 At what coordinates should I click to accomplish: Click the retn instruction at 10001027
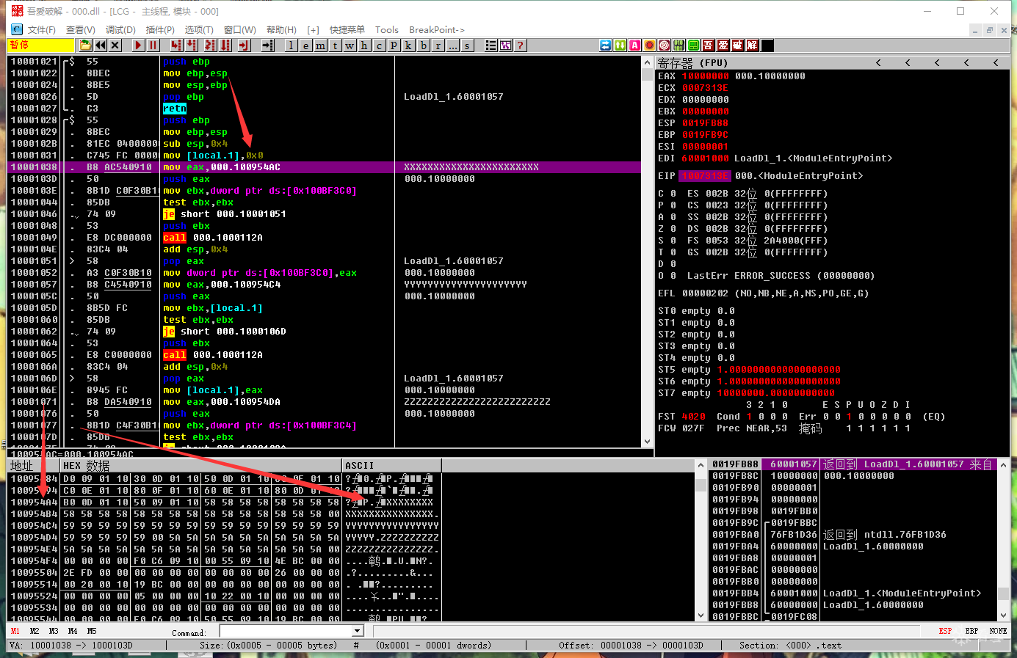click(175, 109)
